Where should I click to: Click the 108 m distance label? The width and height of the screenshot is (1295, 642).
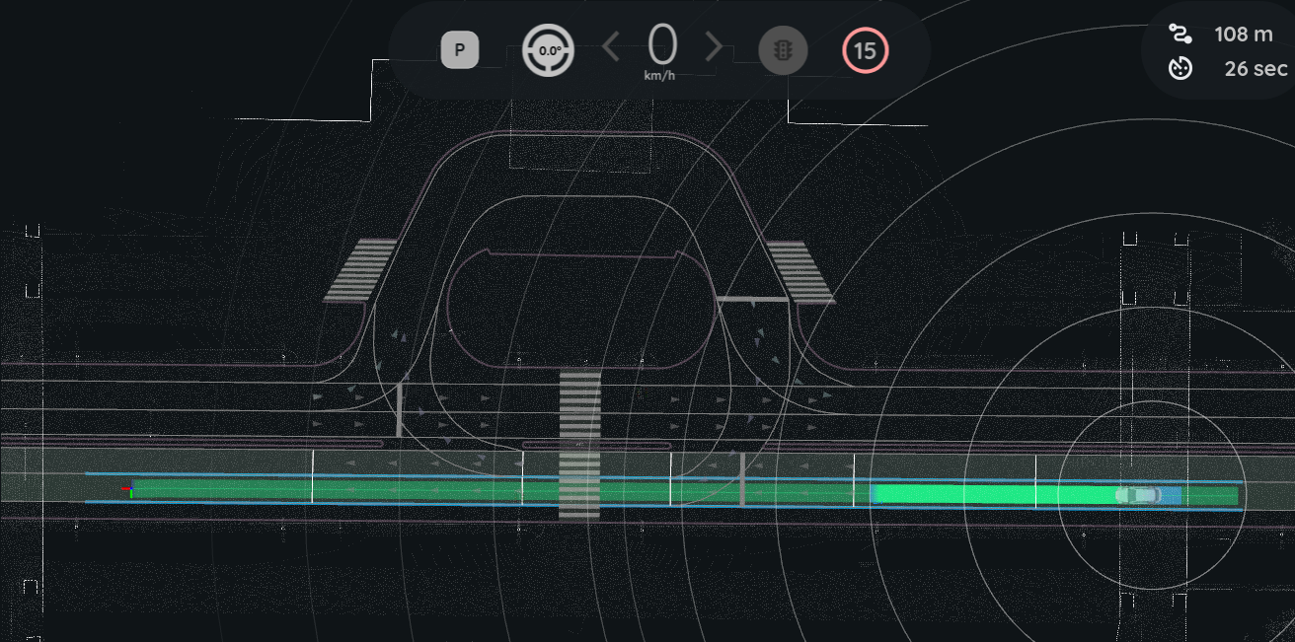1243,35
